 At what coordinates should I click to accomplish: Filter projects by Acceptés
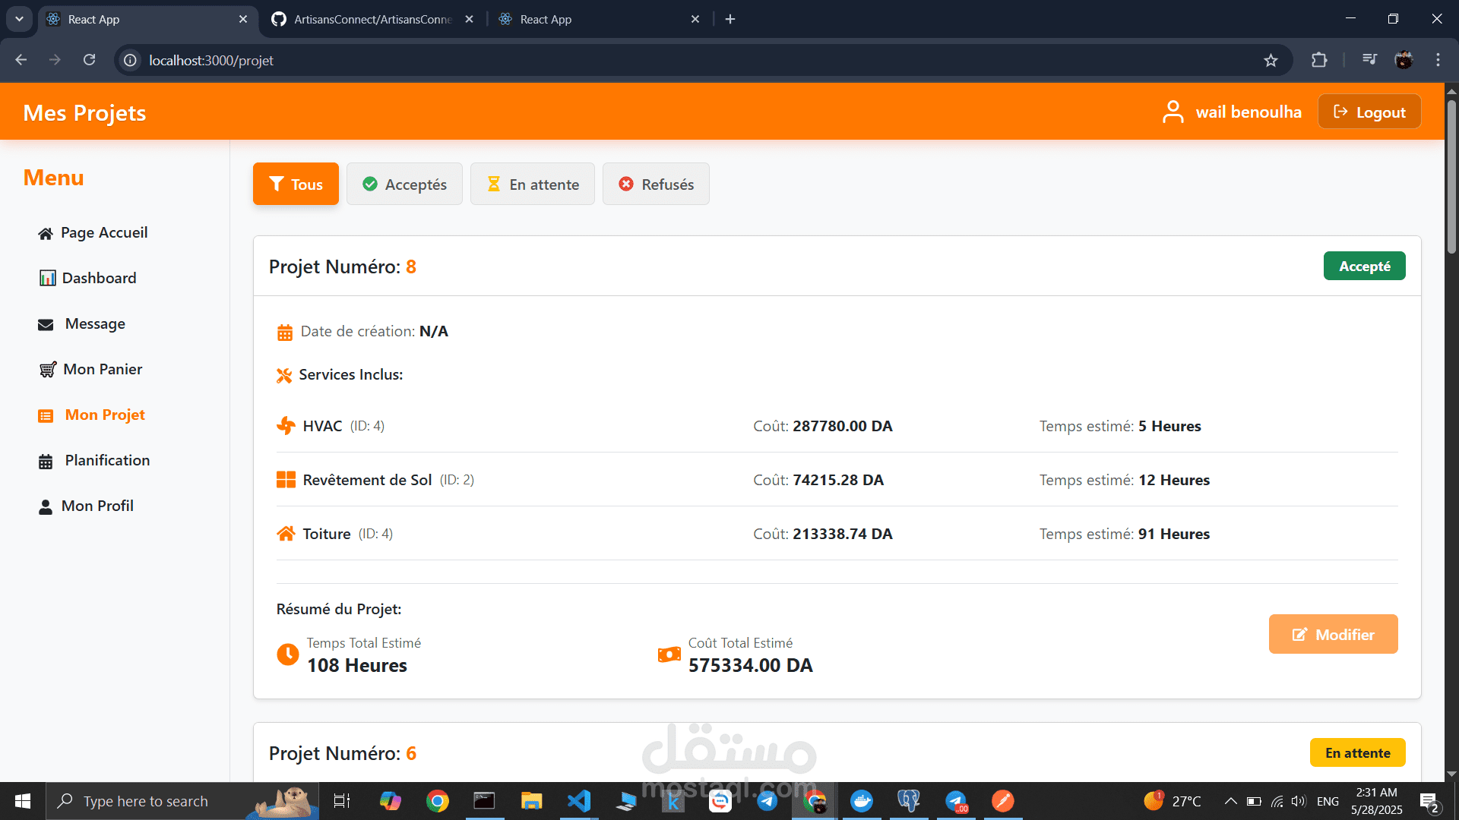(404, 184)
